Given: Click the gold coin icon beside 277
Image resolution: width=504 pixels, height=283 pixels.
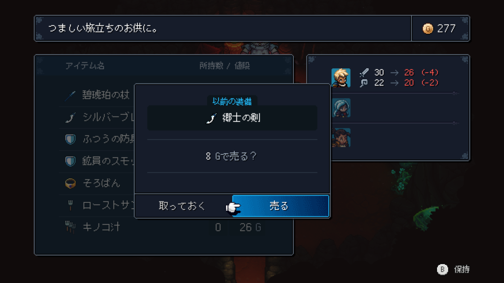Looking at the screenshot, I should (428, 29).
